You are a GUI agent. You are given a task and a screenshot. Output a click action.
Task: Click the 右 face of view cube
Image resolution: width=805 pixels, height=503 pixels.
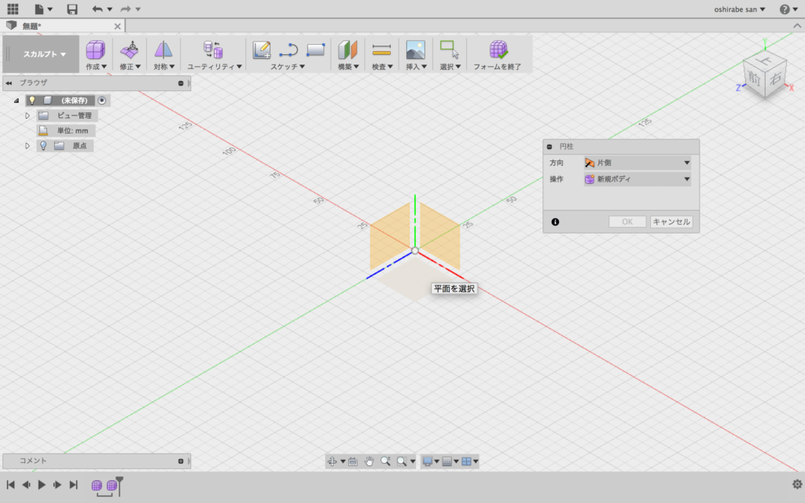[x=776, y=79]
